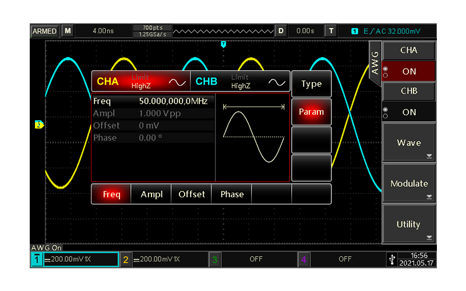The width and height of the screenshot is (466, 291).
Task: Select the Ampl parameter tab
Action: 151,194
